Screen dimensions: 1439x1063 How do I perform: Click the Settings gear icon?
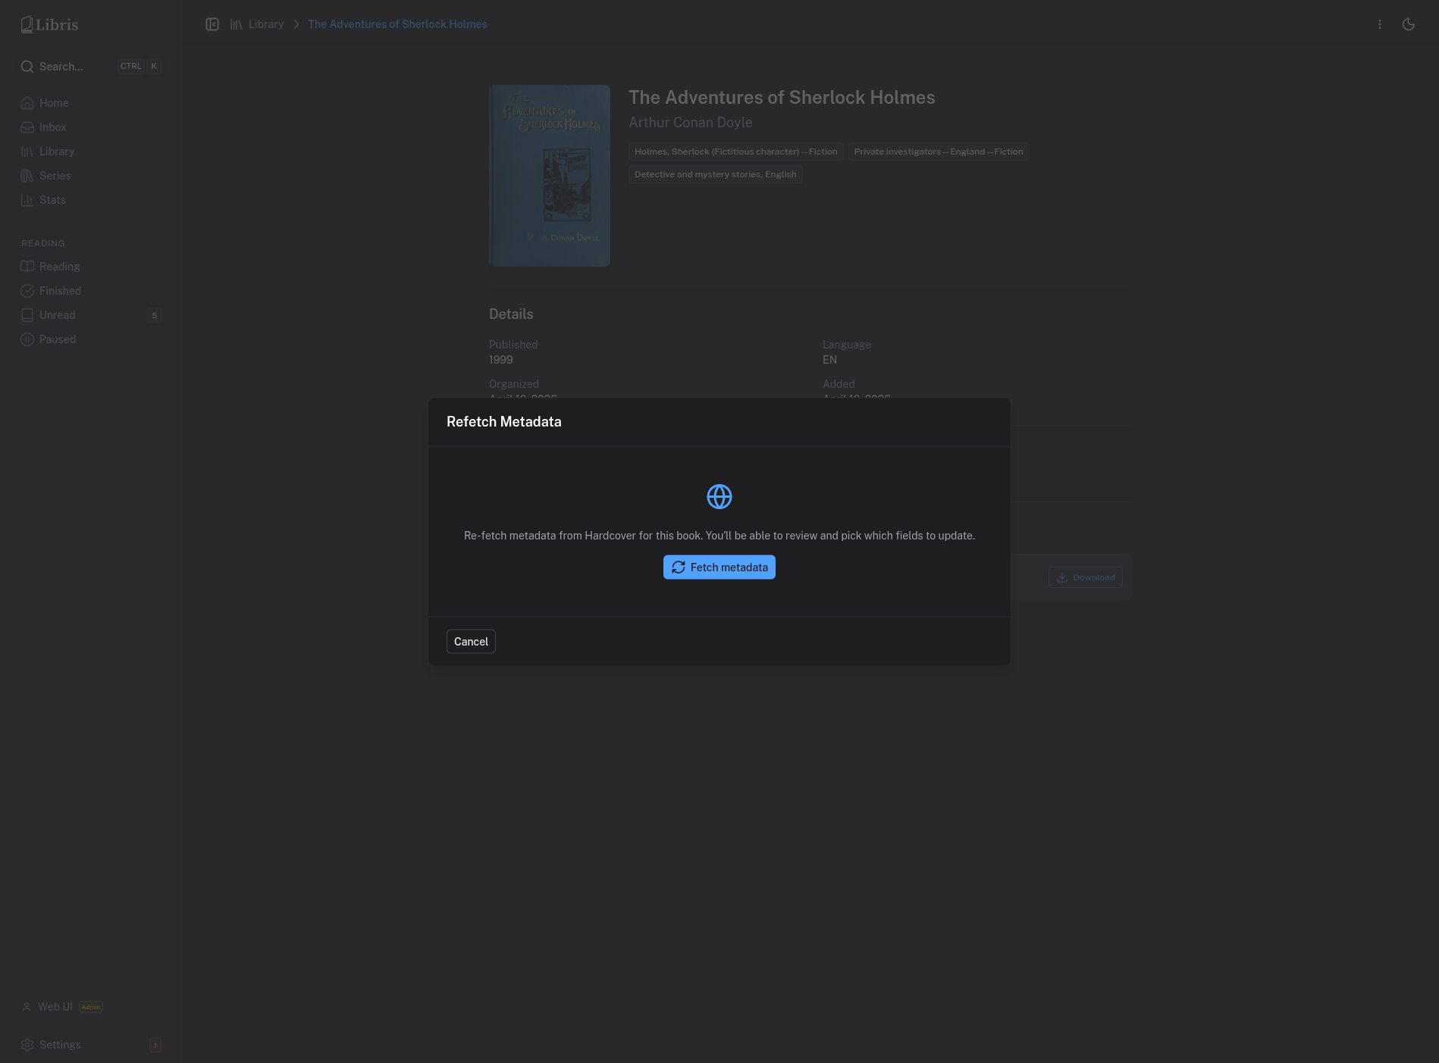27,1045
